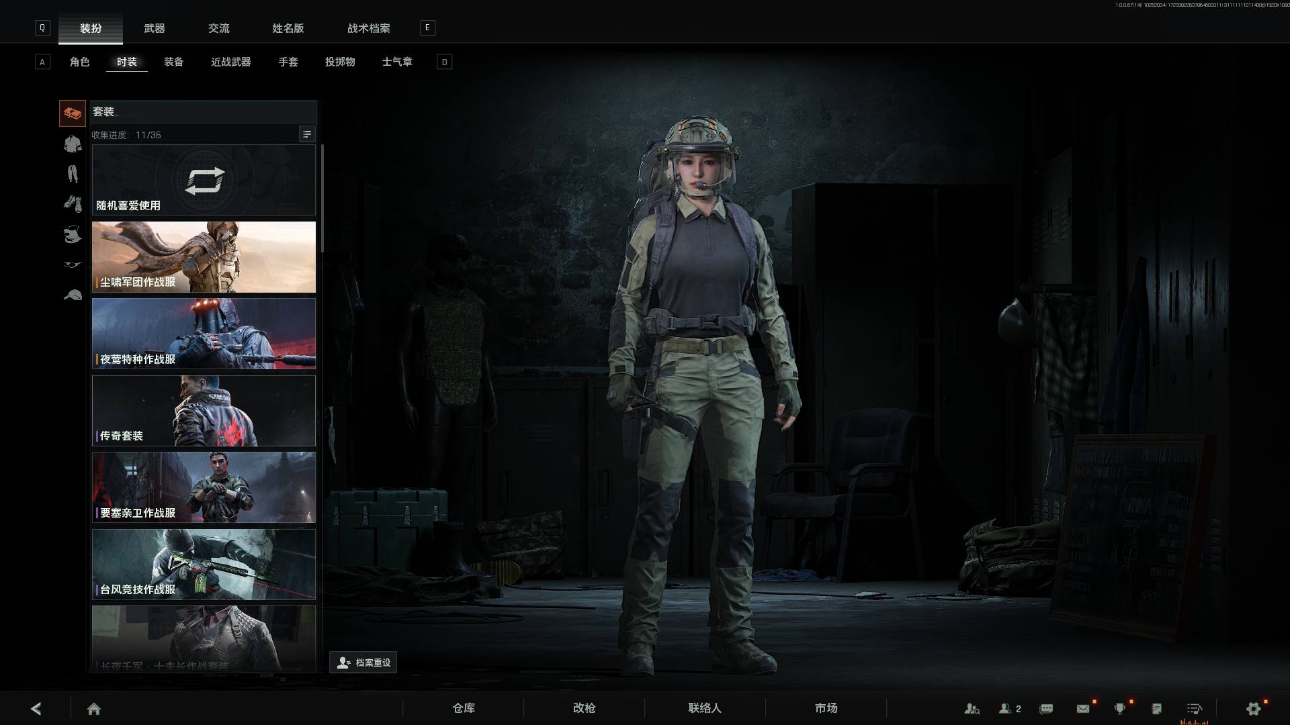
Task: Switch to the 交流 top tab
Action: 219,28
